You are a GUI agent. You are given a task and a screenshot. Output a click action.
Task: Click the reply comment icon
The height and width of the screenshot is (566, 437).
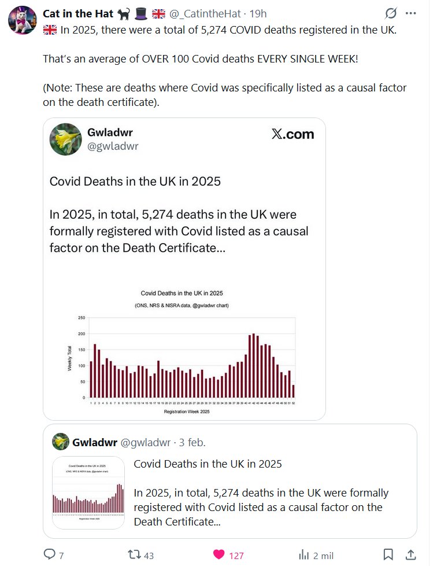coord(50,554)
